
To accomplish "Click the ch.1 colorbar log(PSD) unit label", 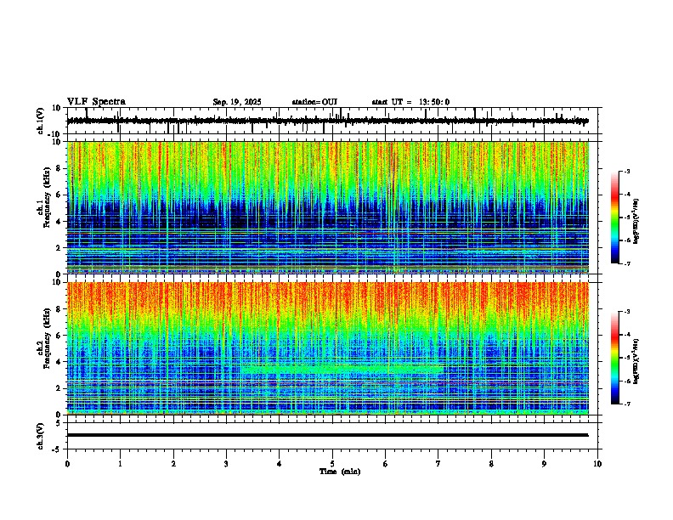I will coord(636,222).
